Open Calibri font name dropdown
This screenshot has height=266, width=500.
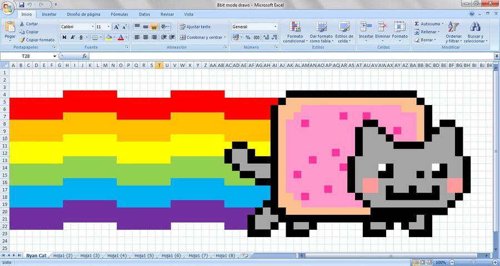(93, 27)
